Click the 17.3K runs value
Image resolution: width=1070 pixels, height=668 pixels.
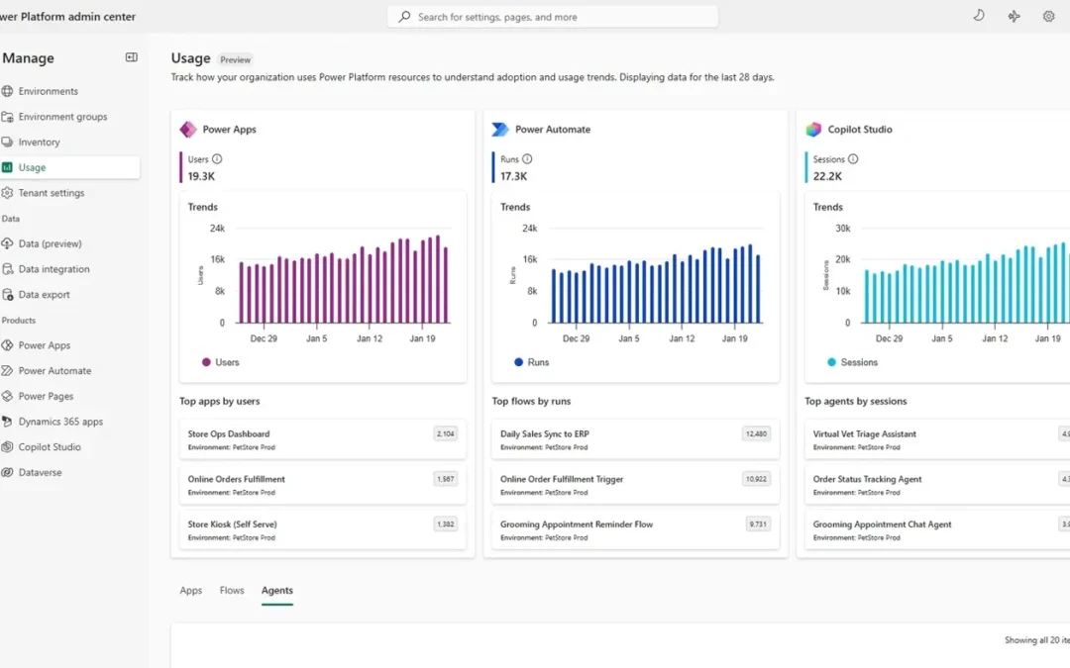(x=514, y=176)
